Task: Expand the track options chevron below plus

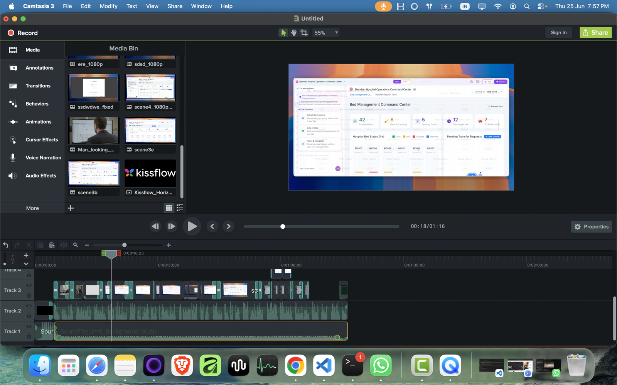Action: click(26, 264)
